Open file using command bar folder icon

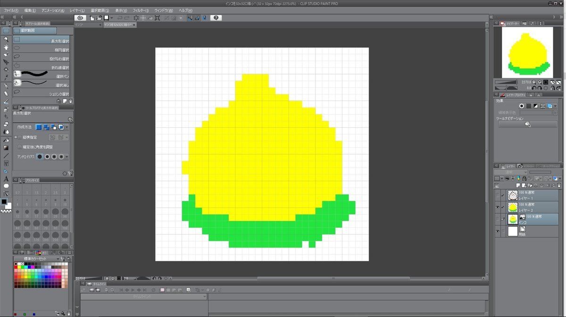point(100,18)
